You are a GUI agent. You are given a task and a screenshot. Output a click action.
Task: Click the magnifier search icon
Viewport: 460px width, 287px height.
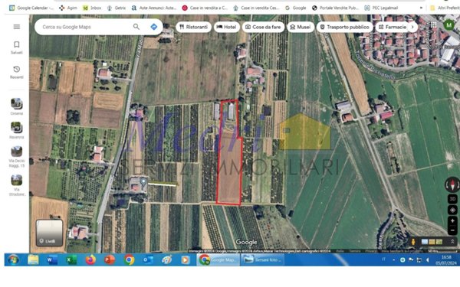pyautogui.click(x=136, y=27)
